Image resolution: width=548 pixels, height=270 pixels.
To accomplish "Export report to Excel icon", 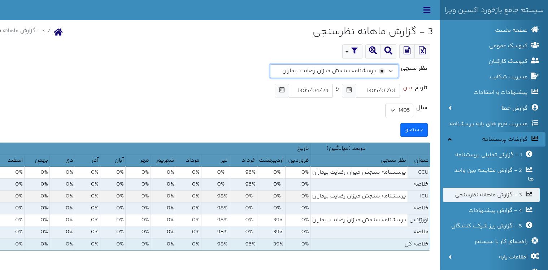I will coord(422,51).
